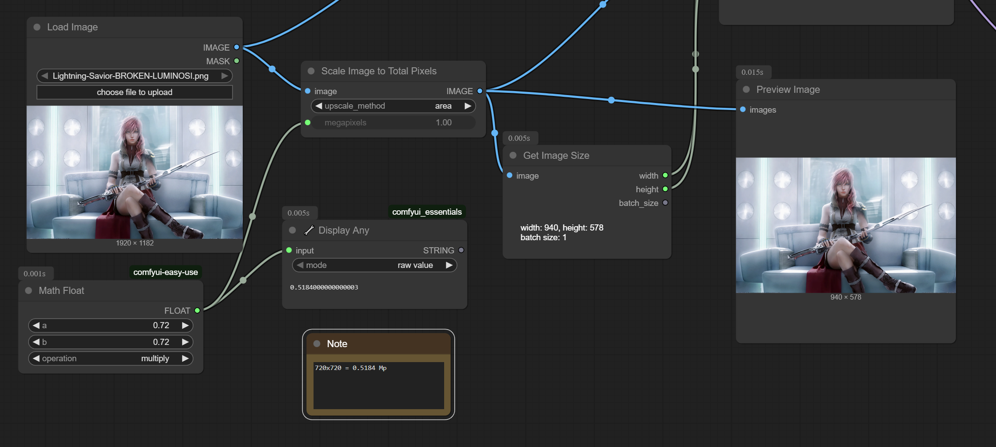Click the Scale Image 'image' input socket
Viewport: 996px width, 447px height.
(x=308, y=91)
